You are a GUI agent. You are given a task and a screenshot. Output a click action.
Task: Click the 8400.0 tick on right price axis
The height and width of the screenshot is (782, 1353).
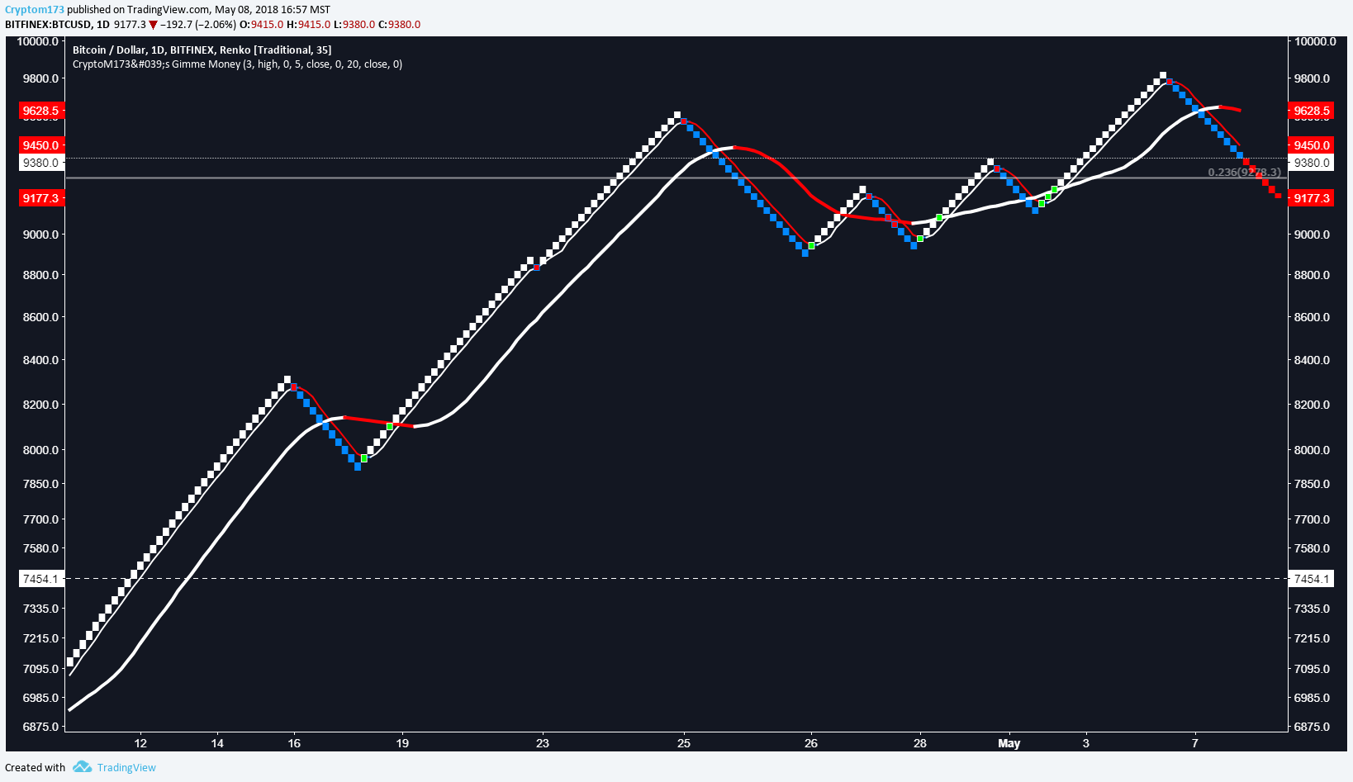coord(1313,360)
